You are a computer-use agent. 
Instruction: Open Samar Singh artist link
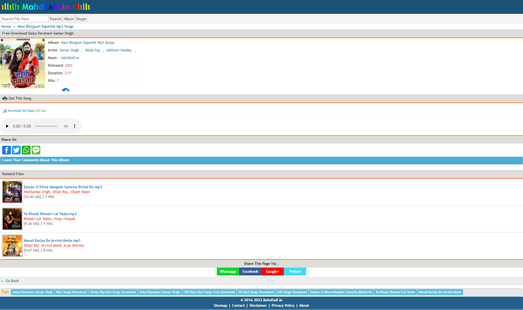click(x=69, y=50)
